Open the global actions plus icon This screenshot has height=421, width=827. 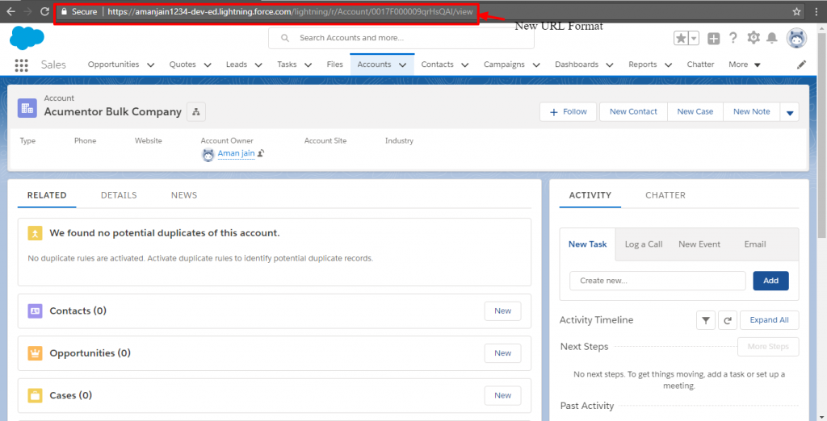(x=714, y=38)
